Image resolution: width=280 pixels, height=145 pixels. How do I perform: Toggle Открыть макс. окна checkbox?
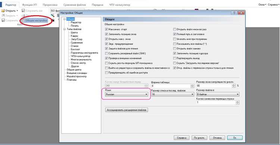[x=106, y=39]
